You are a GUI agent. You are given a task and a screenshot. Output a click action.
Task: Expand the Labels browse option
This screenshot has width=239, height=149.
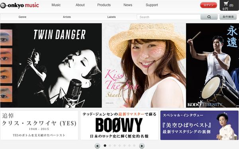point(112,17)
